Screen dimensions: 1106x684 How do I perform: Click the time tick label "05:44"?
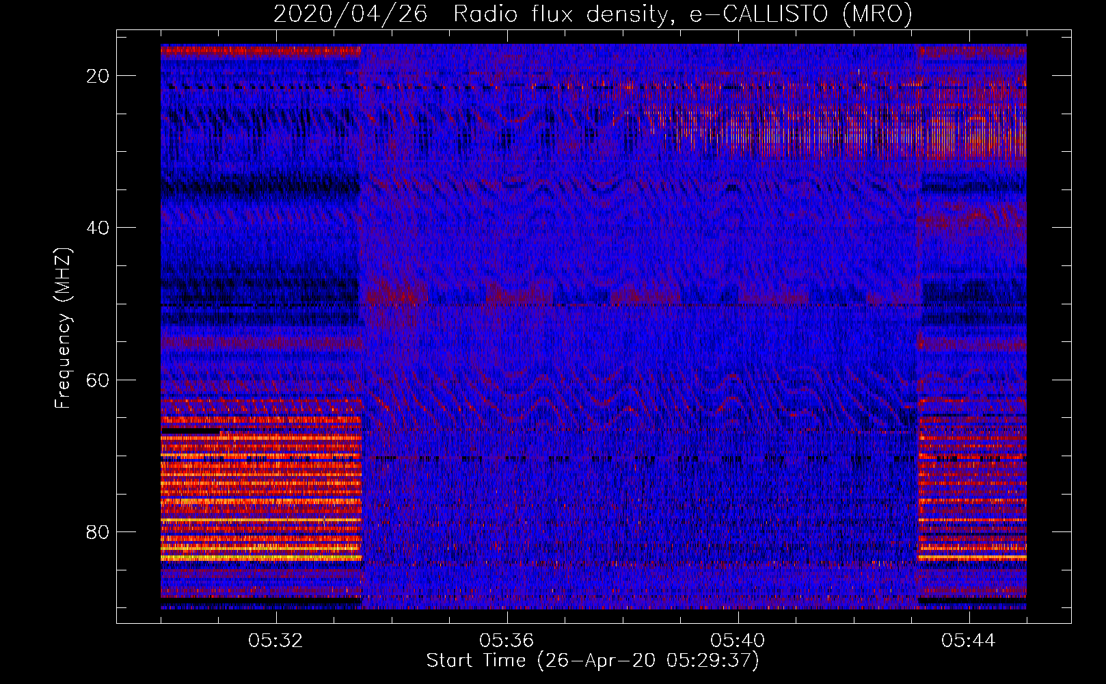click(x=969, y=641)
